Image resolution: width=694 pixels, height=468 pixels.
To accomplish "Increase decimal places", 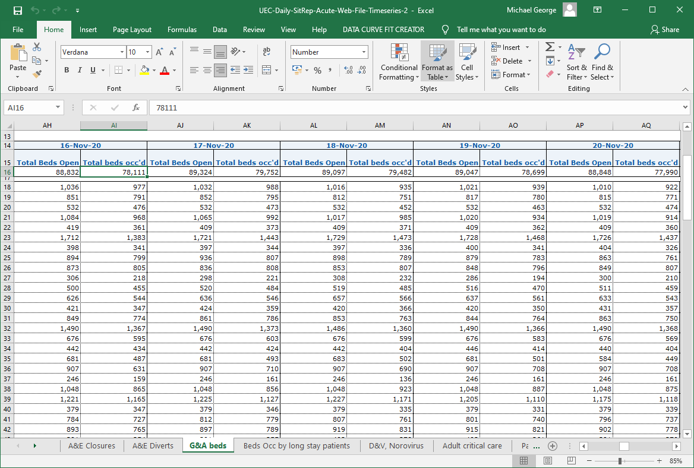I will 348,70.
